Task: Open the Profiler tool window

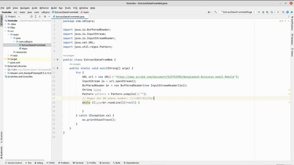Action: click(91, 163)
